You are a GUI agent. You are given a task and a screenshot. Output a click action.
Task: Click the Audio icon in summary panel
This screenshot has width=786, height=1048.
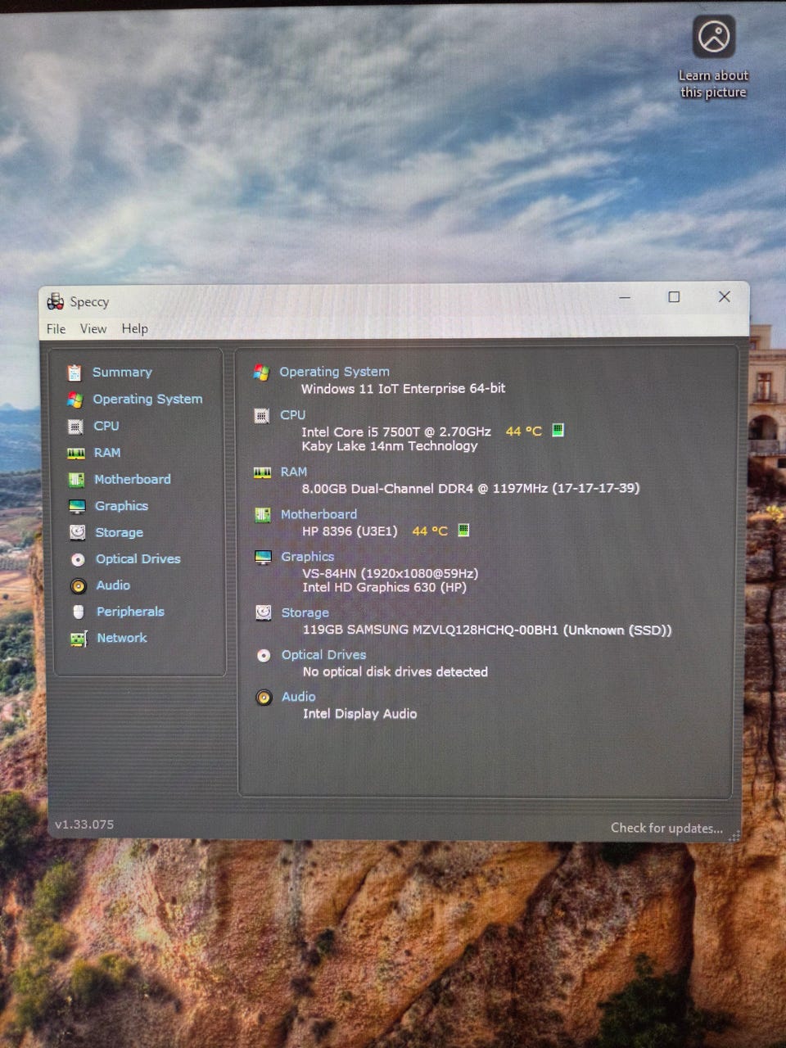pos(264,698)
